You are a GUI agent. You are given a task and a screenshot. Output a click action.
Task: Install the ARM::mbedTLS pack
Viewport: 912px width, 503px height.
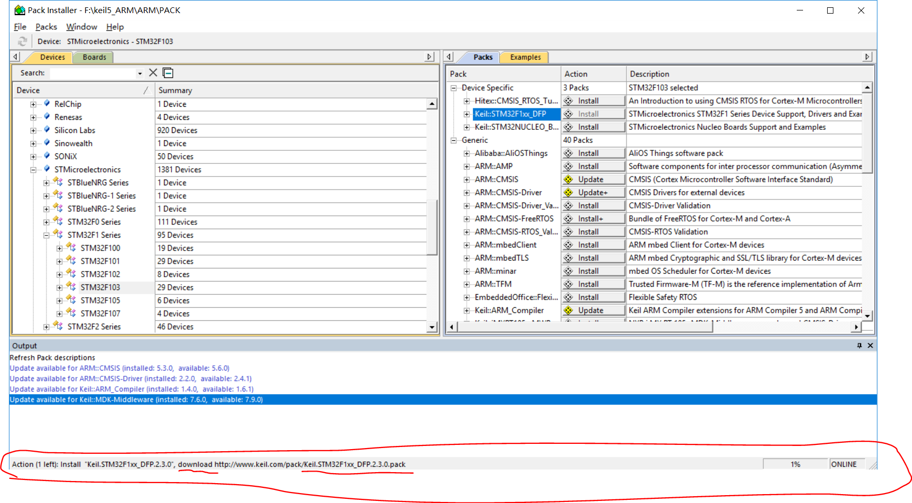pyautogui.click(x=594, y=258)
